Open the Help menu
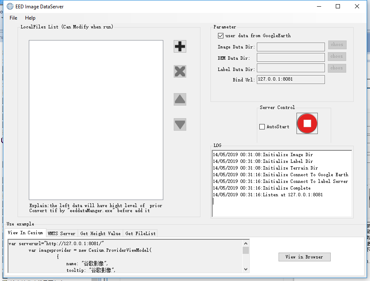 pos(30,18)
